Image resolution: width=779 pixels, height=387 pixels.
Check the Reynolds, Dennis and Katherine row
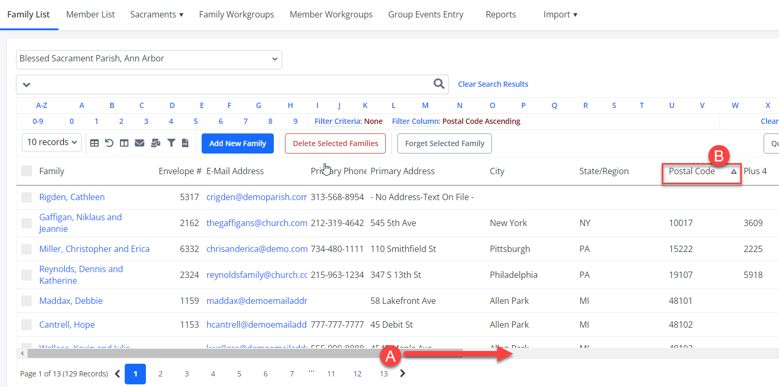pyautogui.click(x=27, y=275)
